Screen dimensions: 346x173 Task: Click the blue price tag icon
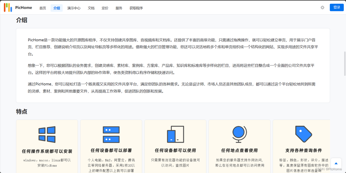(304, 134)
